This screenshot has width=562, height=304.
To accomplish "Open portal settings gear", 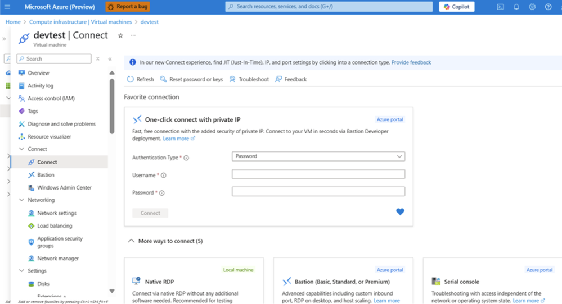I will click(x=532, y=7).
